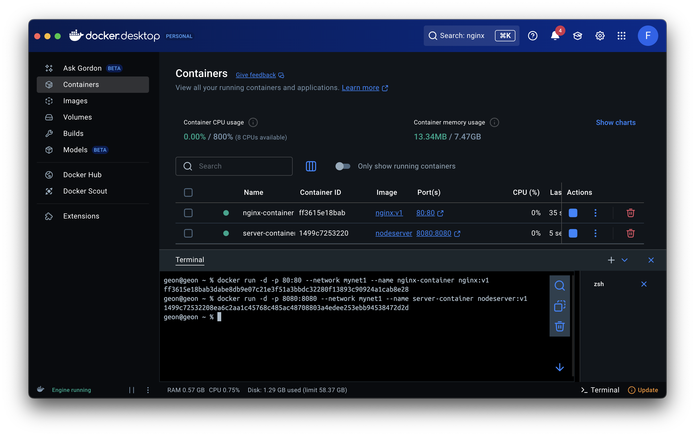Go to Docker Scout in sidebar
This screenshot has height=436, width=695.
93,191
